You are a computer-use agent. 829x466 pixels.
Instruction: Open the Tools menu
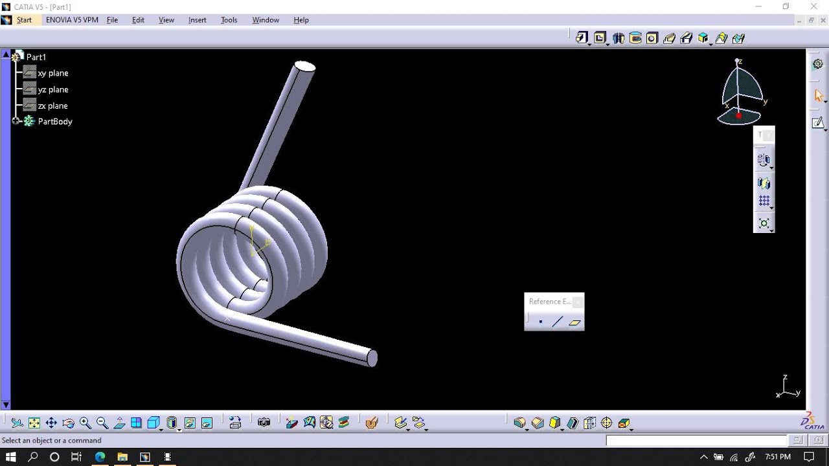click(x=229, y=20)
